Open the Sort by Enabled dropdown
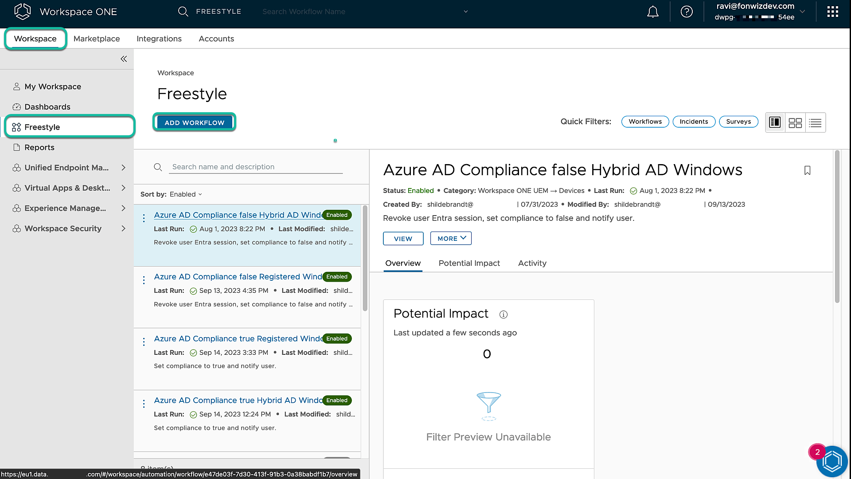This screenshot has height=479, width=851. 185,194
